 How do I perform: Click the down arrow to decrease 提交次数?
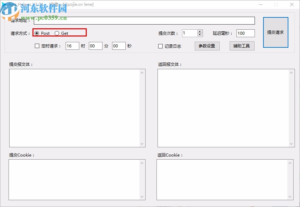199,35
